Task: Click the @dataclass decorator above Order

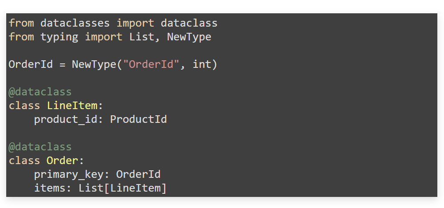Action: tap(40, 147)
